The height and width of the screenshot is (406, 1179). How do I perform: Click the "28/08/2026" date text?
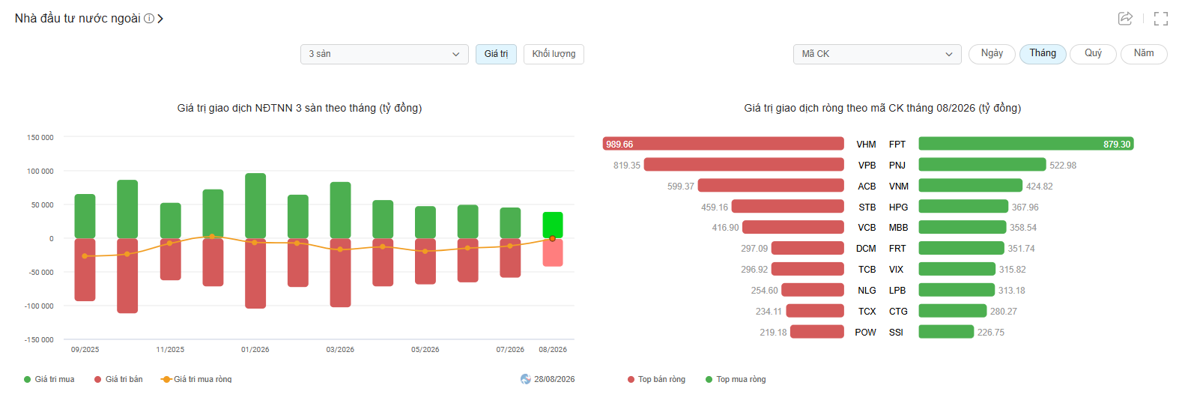pos(554,379)
